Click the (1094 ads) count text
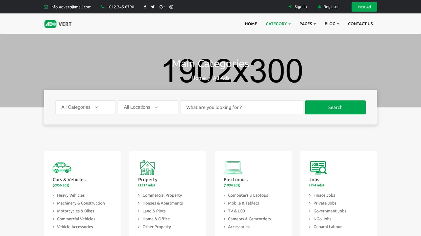This screenshot has width=421, height=236. coord(232,185)
